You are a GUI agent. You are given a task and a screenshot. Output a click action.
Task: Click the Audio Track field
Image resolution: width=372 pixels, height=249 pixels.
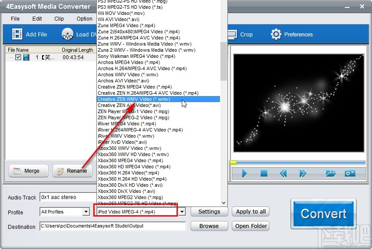(x=68, y=197)
